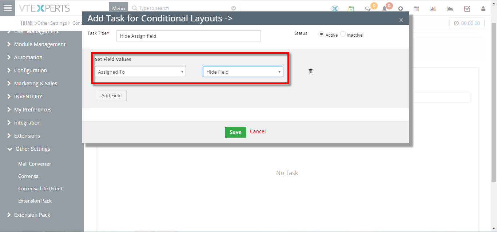Open Extension Pack under Other Settings
Screen dimensions: 497x232
pyautogui.click(x=35, y=201)
